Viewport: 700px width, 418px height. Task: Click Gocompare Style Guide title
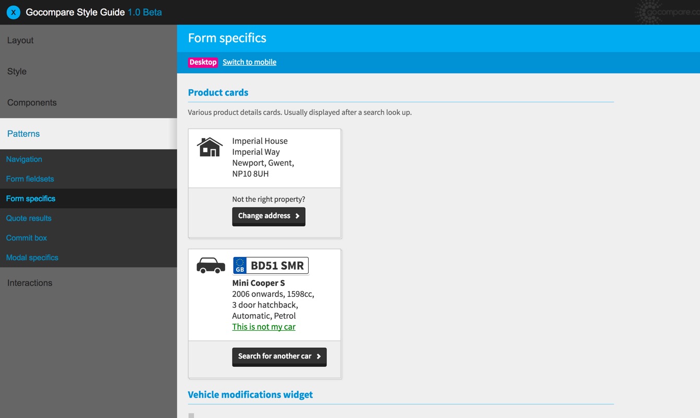tap(75, 12)
